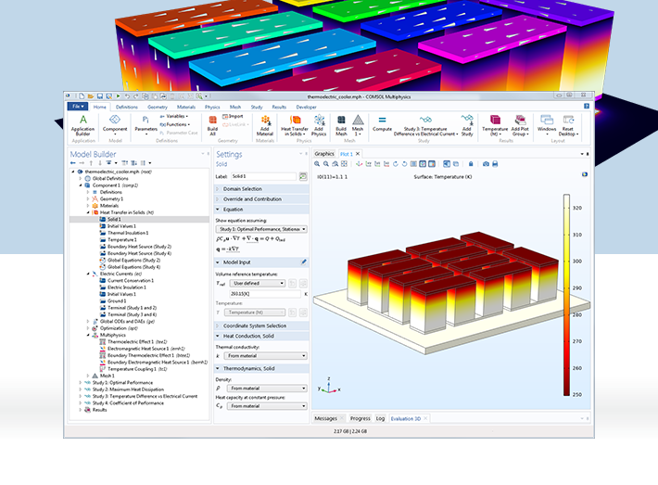Viewport: 658px width, 485px height.
Task: Click Add Plot Group button
Action: [520, 125]
